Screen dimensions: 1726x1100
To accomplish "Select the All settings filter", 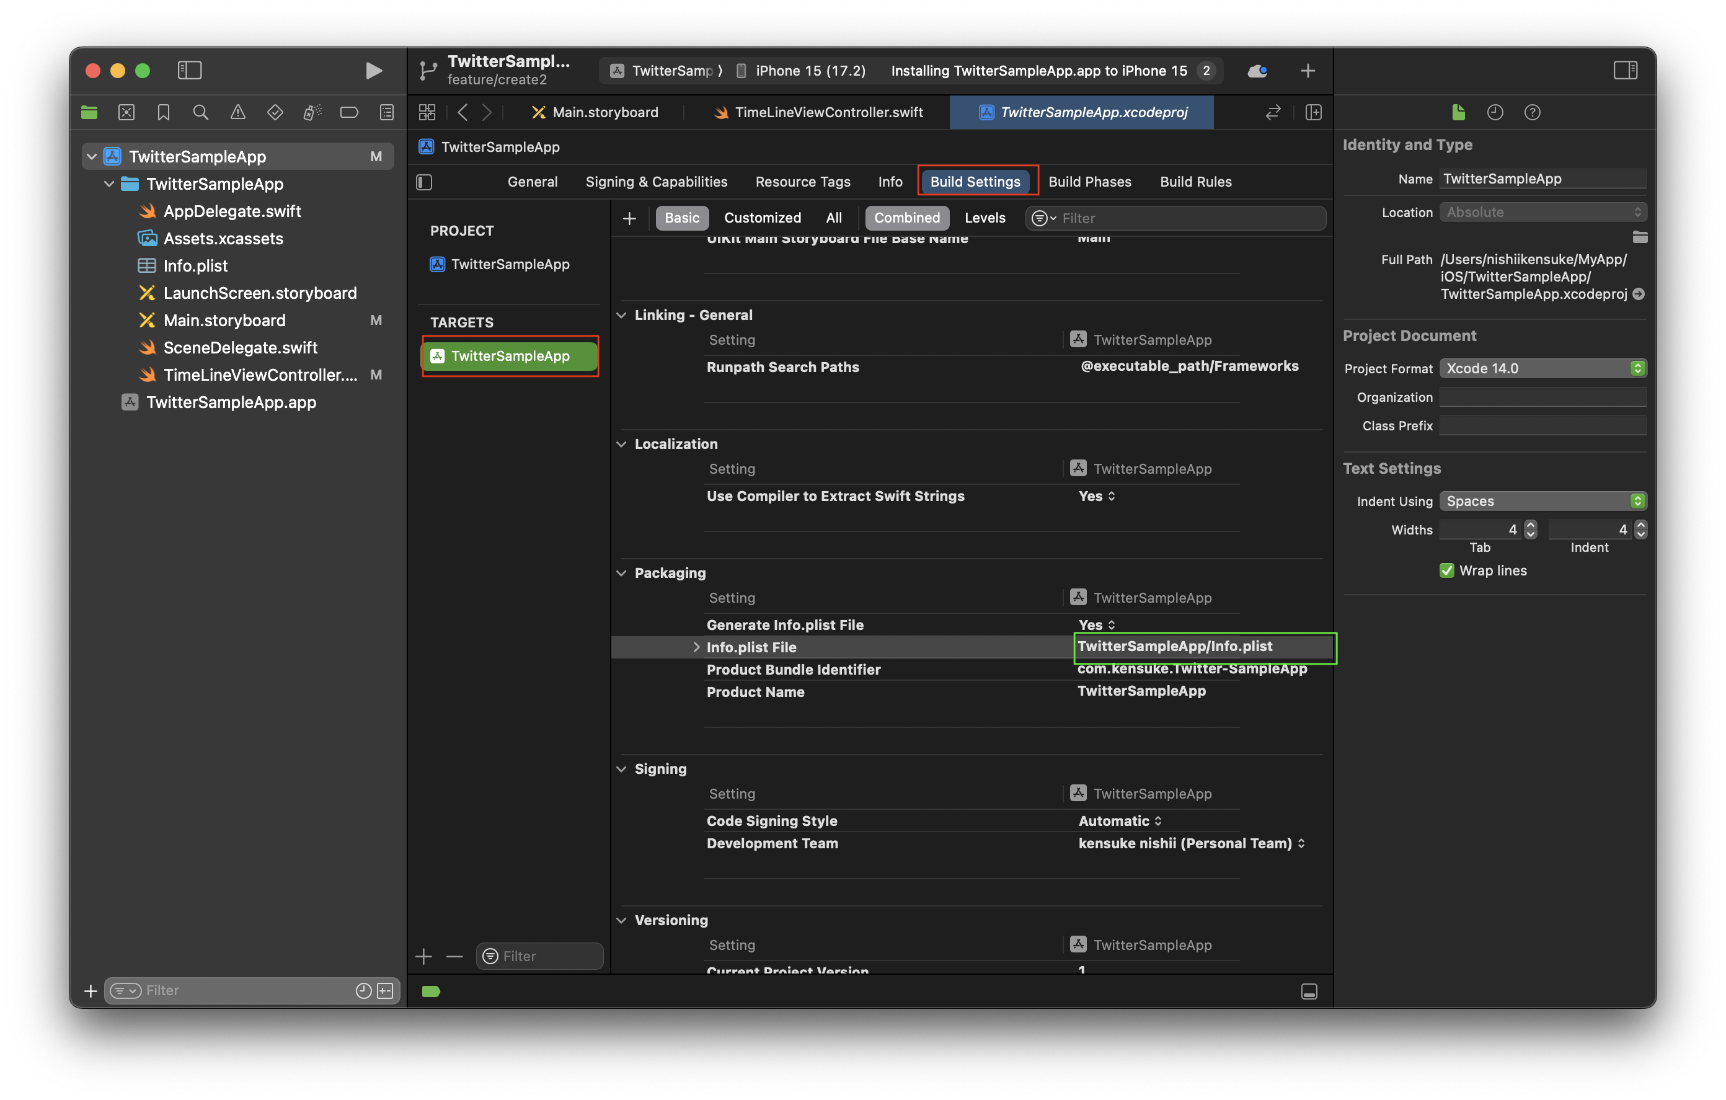I will (x=834, y=218).
